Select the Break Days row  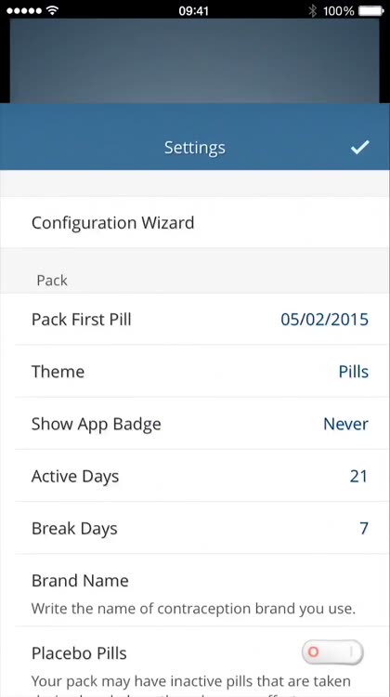pyautogui.click(x=195, y=529)
